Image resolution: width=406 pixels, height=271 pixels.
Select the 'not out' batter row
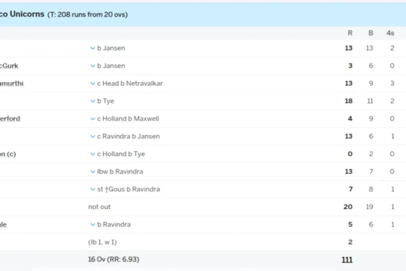(203, 207)
